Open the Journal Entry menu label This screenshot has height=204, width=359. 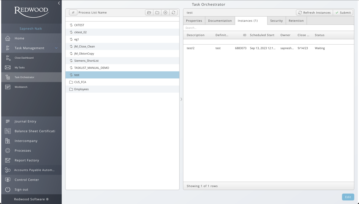[x=25, y=121]
